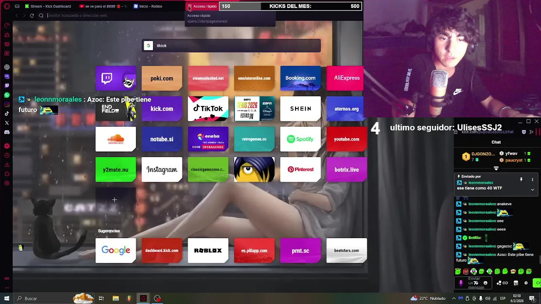The height and width of the screenshot is (304, 541).
Task: Open TikTok in Opera sidebar
Action: click(x=7, y=114)
